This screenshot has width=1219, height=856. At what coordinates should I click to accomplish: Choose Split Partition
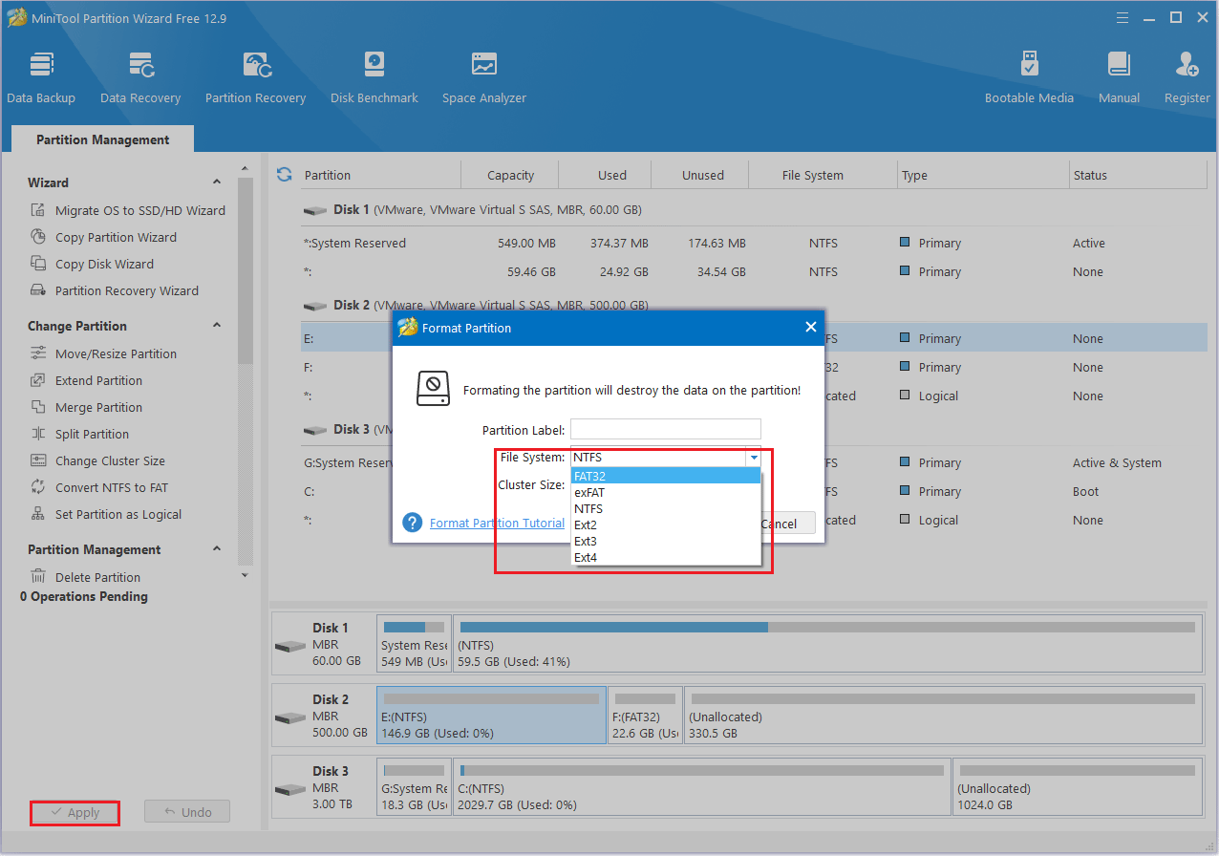coord(80,434)
